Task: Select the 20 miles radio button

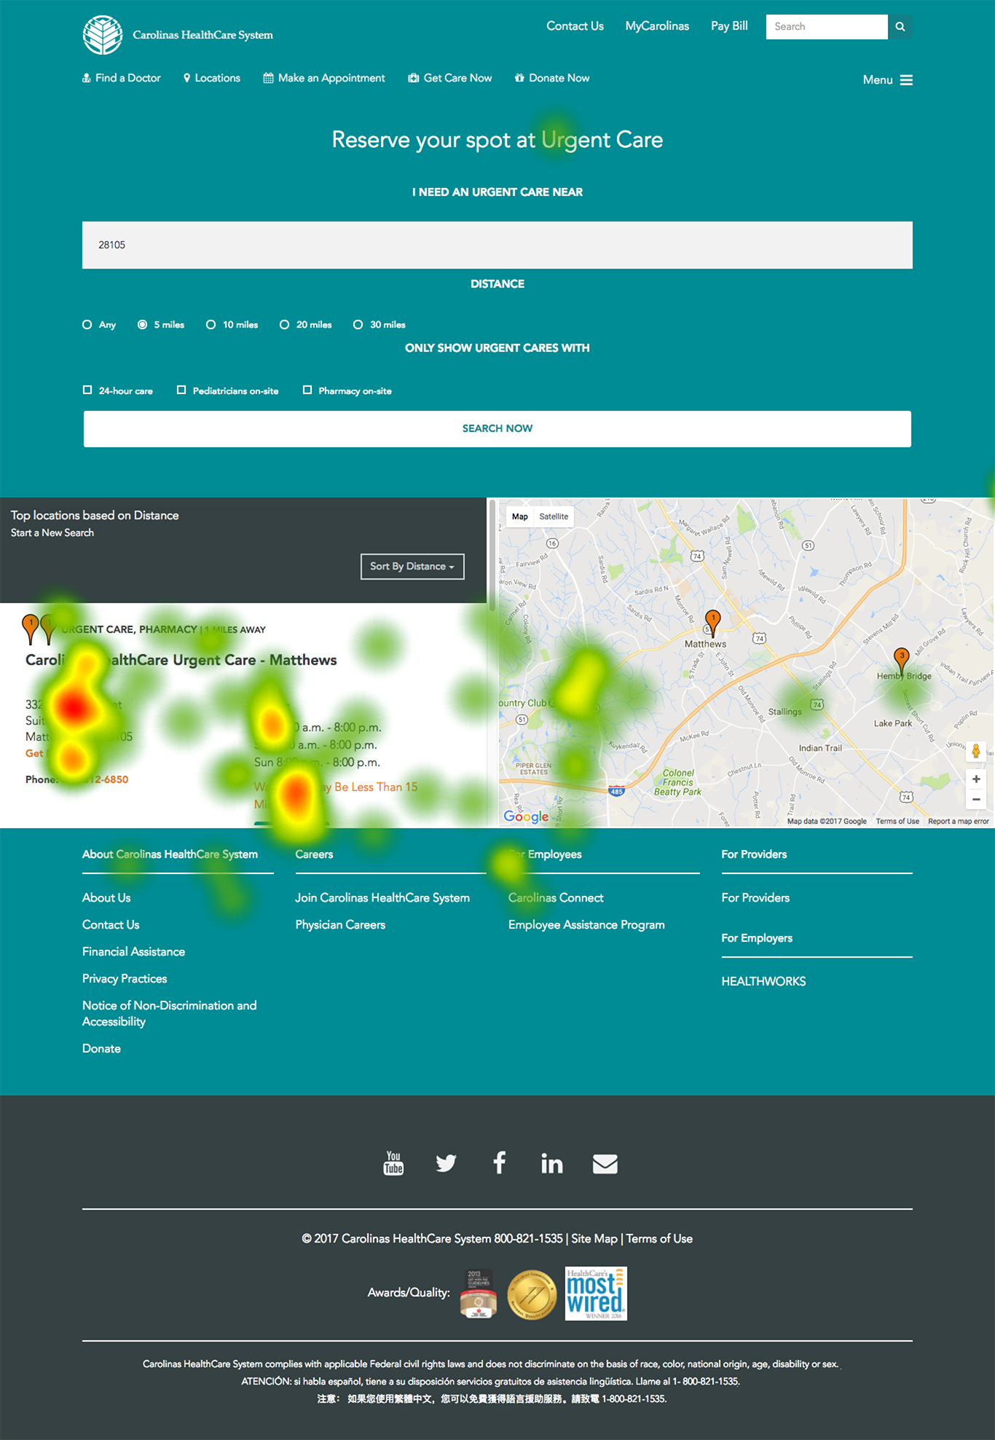Action: (285, 325)
